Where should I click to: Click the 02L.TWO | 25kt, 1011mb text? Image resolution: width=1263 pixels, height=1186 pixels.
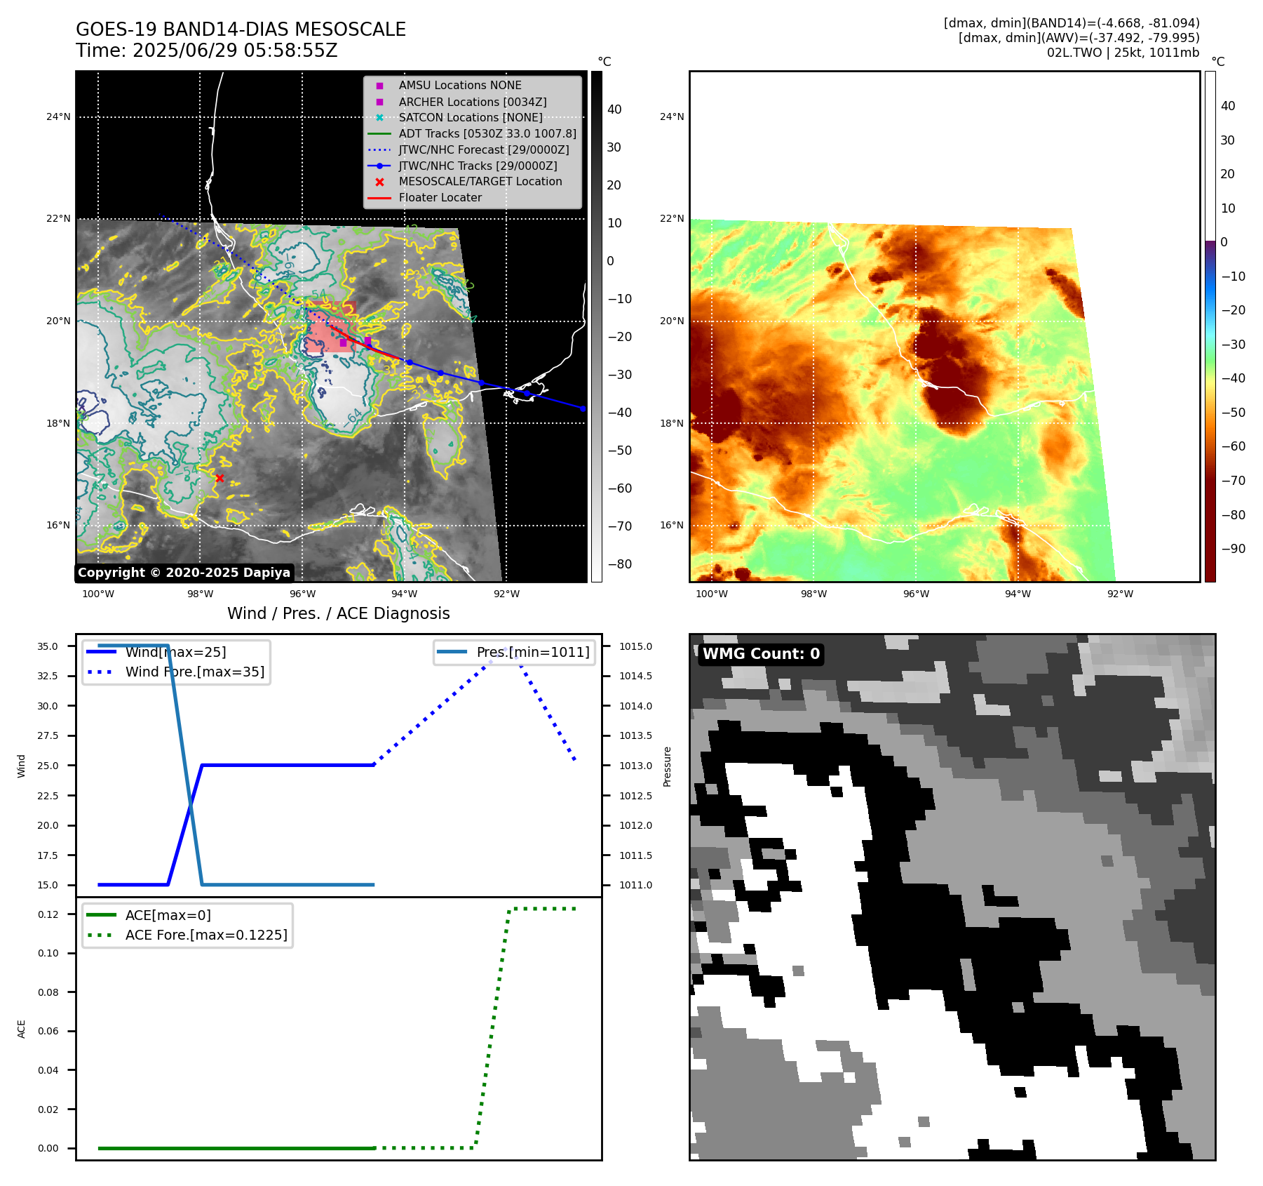pyautogui.click(x=1123, y=53)
